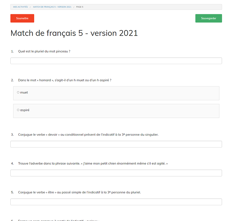Select the "aspiré" radio button

click(x=18, y=110)
